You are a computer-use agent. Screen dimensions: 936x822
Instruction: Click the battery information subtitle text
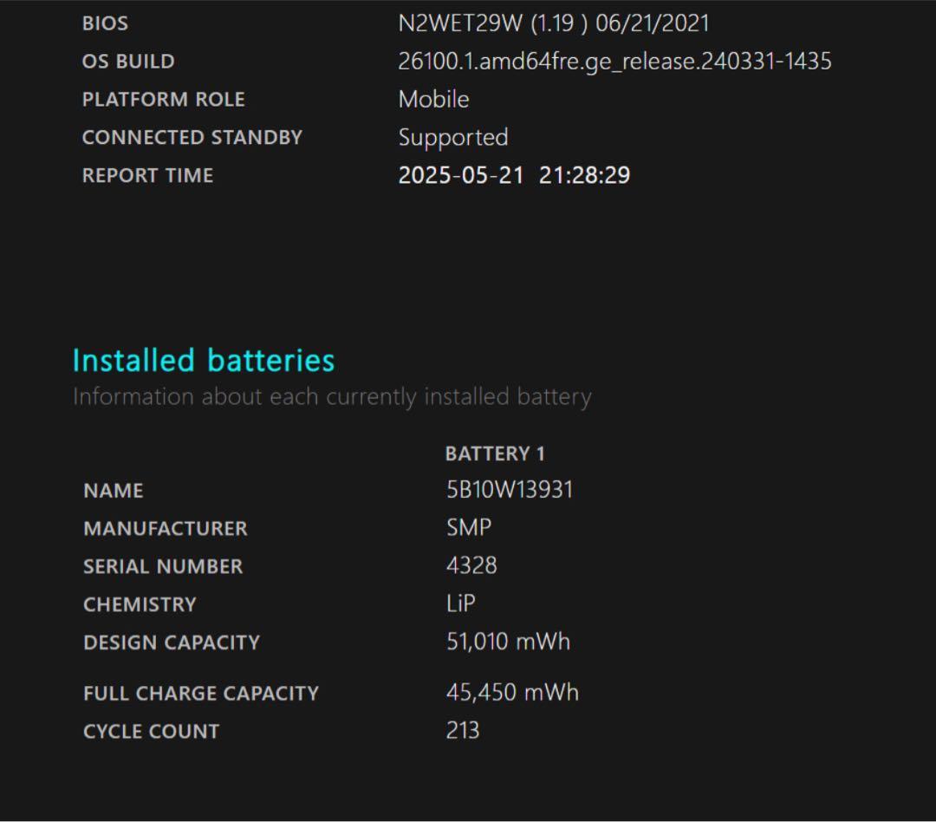[x=333, y=396]
